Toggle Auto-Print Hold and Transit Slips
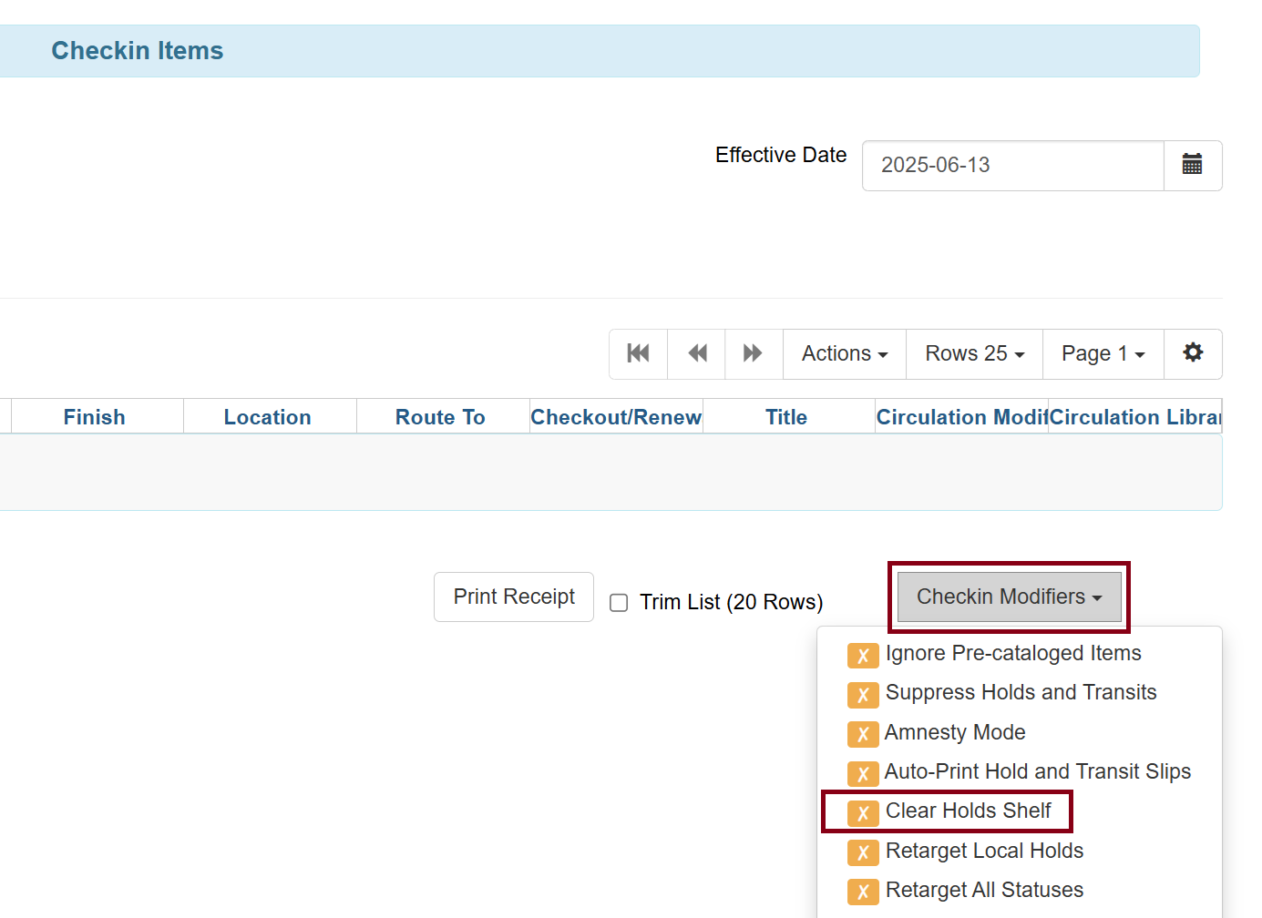1262x918 pixels. click(x=1037, y=772)
